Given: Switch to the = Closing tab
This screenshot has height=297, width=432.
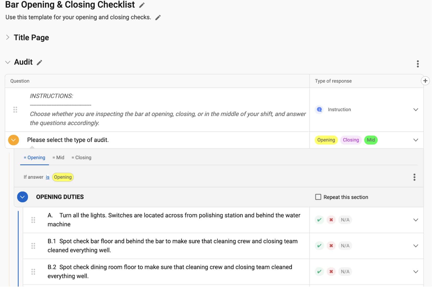Looking at the screenshot, I should click(x=81, y=158).
